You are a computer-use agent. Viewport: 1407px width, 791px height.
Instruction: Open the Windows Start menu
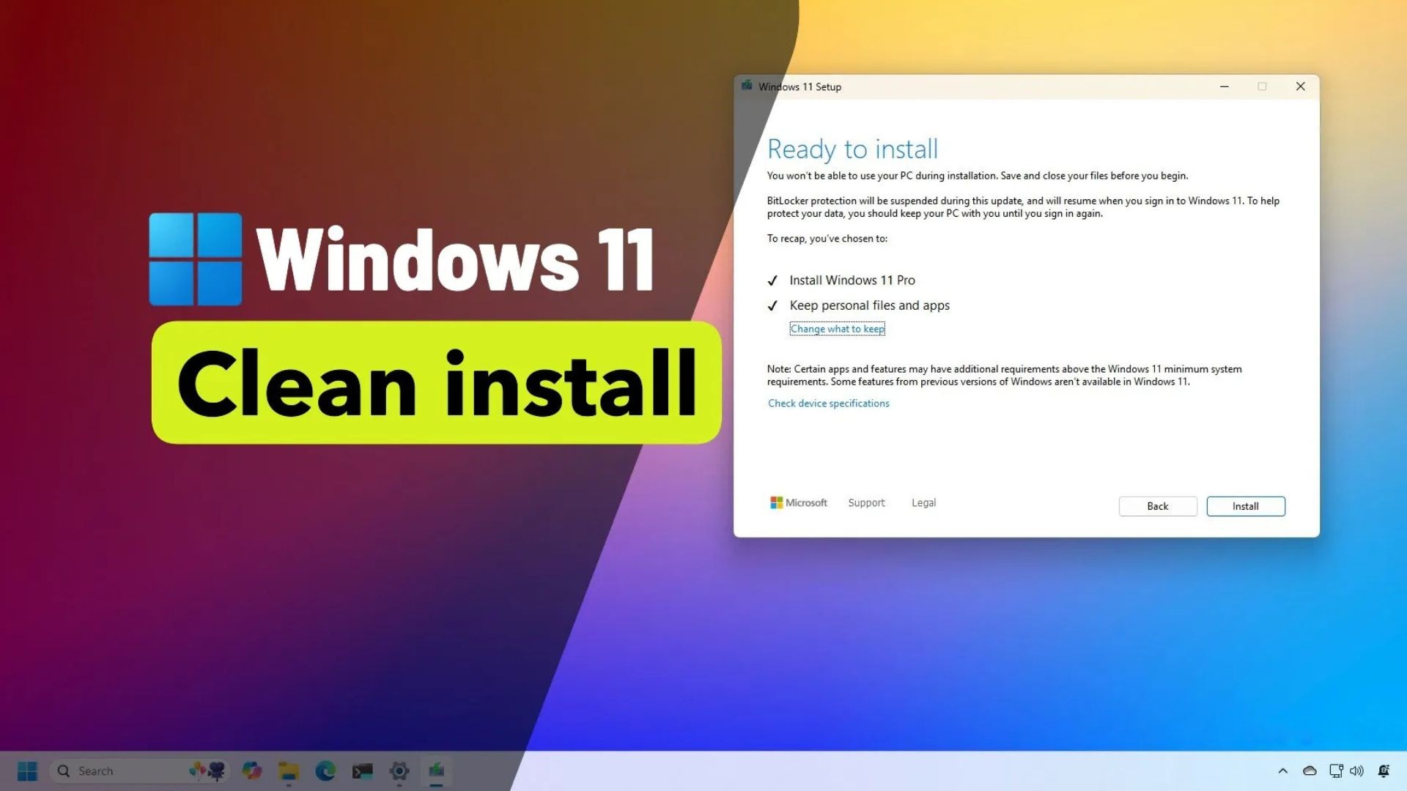(x=27, y=770)
